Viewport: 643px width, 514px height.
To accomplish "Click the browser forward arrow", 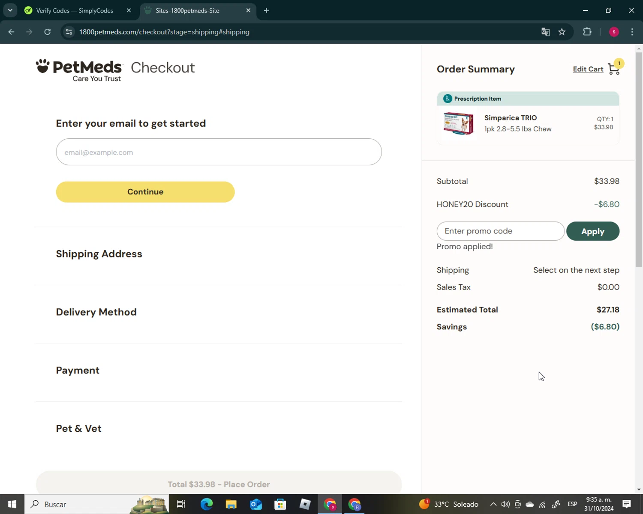I will (29, 32).
